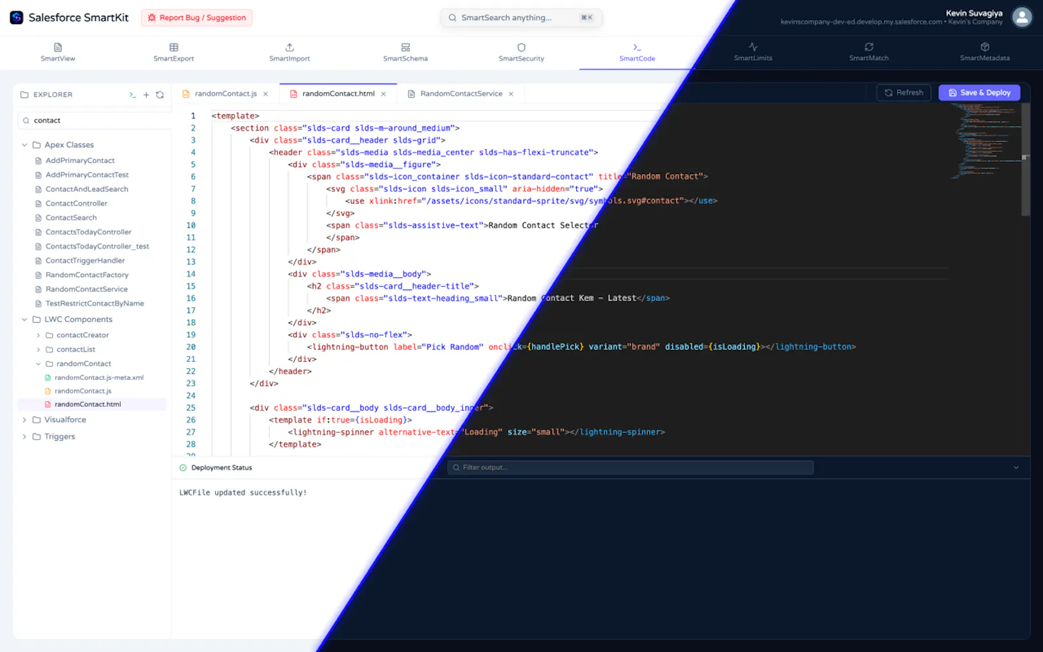The image size is (1043, 652).
Task: Open ContactsTodayController class
Action: pos(89,232)
